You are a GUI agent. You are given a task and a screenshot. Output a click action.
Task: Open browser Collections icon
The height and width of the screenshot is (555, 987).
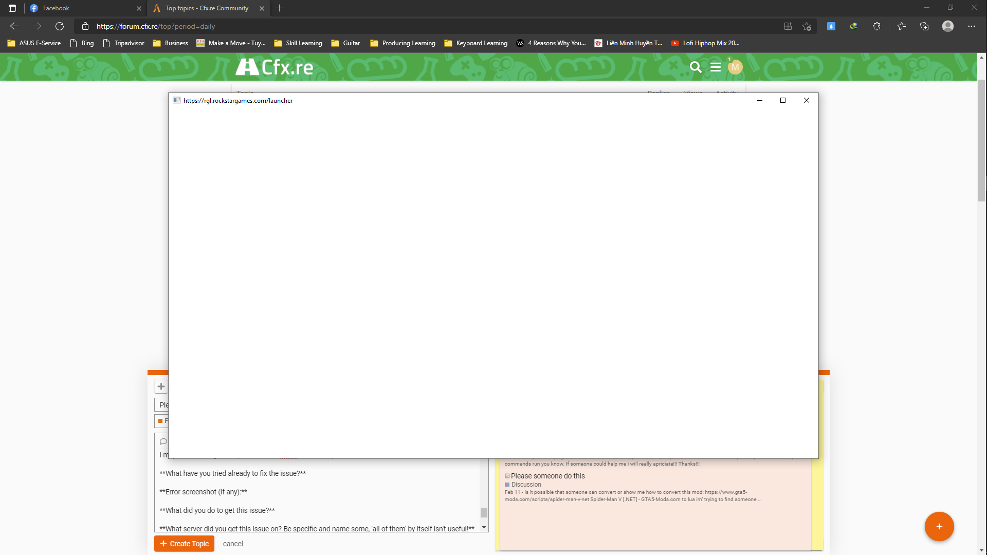click(924, 26)
